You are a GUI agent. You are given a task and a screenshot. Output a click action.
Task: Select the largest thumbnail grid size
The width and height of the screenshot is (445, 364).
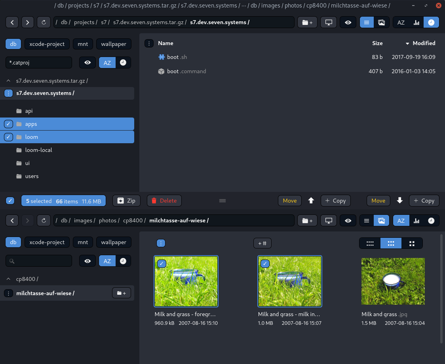[x=412, y=243]
